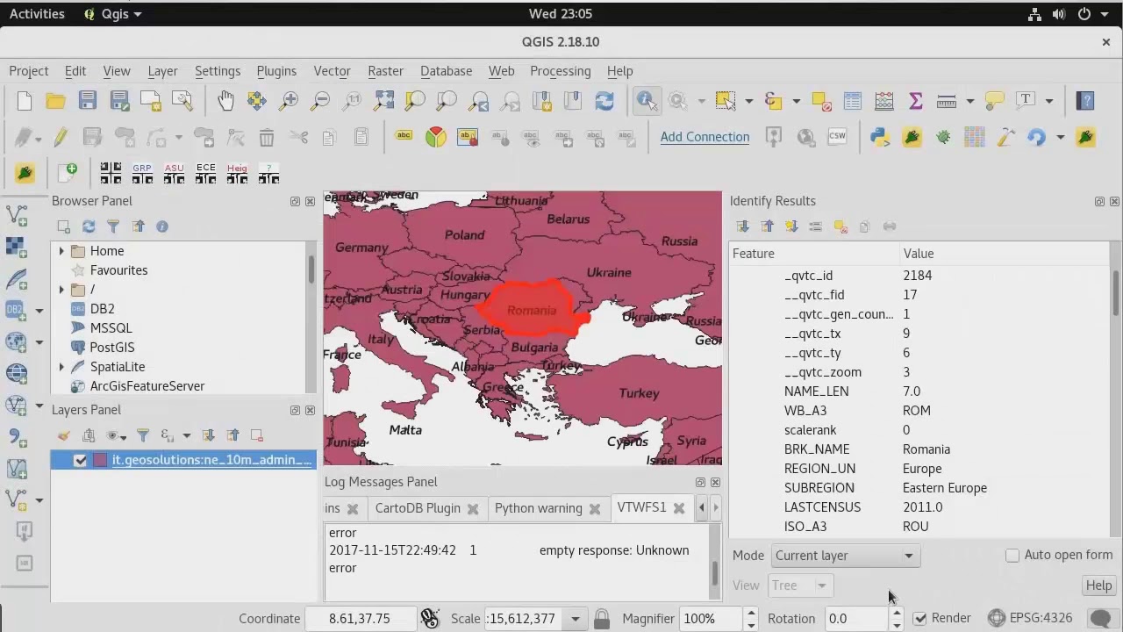This screenshot has height=632, width=1123.
Task: Open the Scale dropdown arrow
Action: click(x=576, y=619)
